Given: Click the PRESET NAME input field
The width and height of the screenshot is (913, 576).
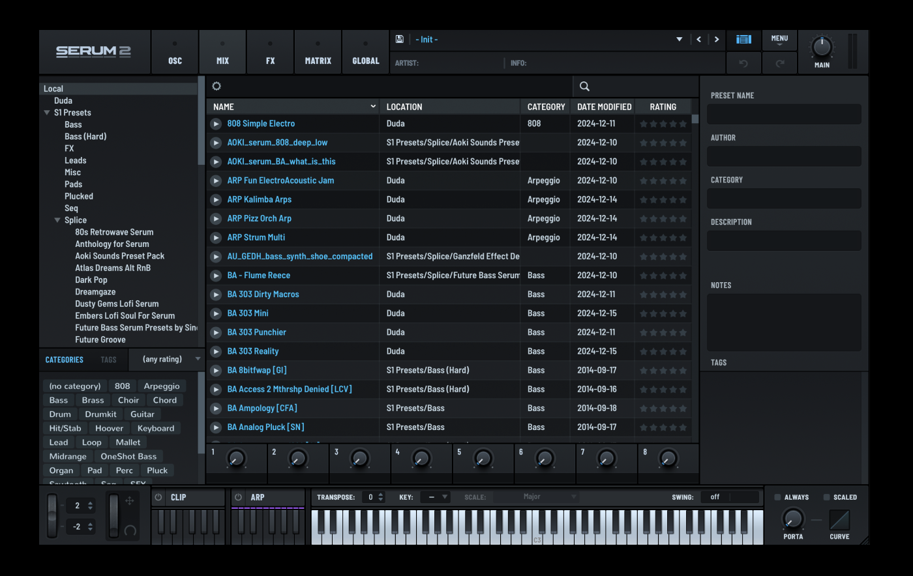Looking at the screenshot, I should coord(784,114).
